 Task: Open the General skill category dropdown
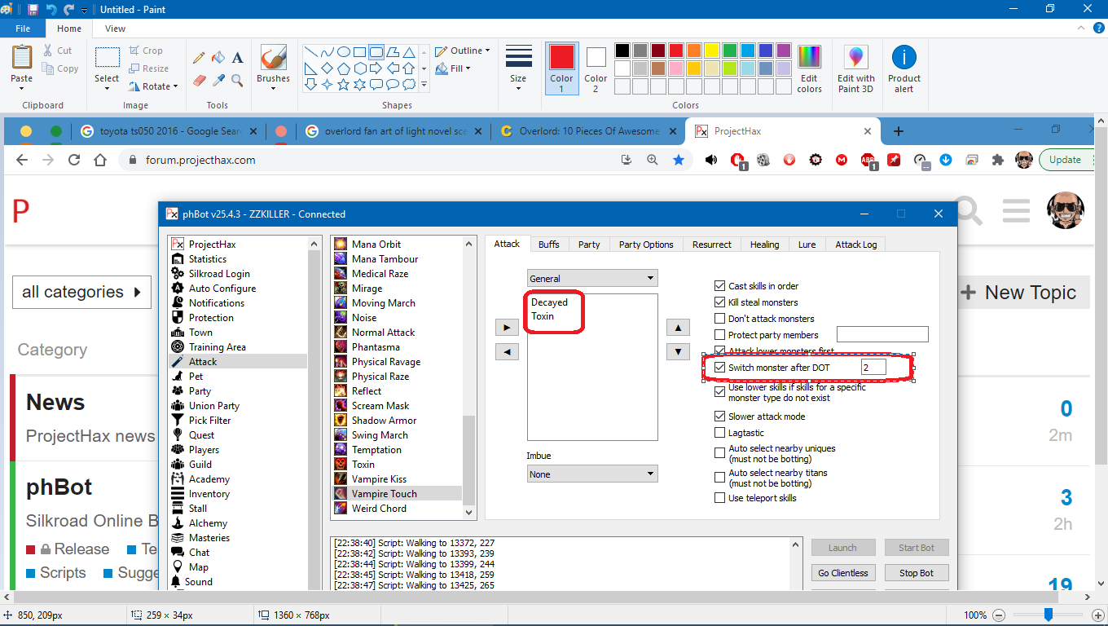coord(592,279)
